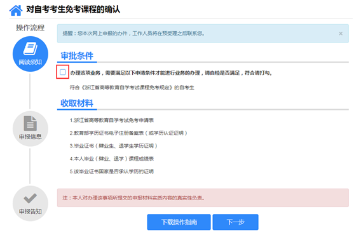354x235 pixels.
Task: Select the 审批条件 section heading
Action: (x=77, y=56)
